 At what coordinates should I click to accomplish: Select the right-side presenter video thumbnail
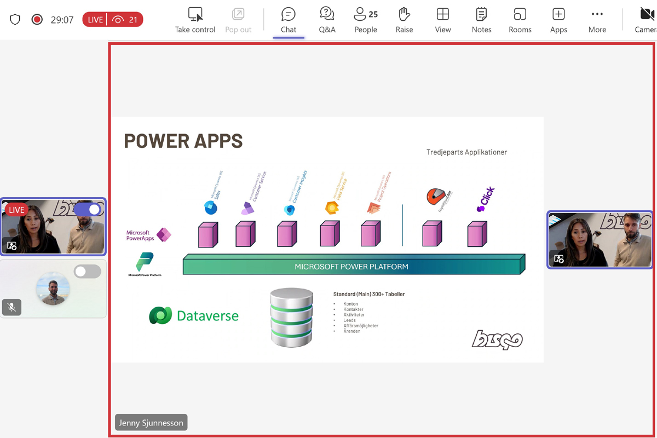(x=600, y=240)
